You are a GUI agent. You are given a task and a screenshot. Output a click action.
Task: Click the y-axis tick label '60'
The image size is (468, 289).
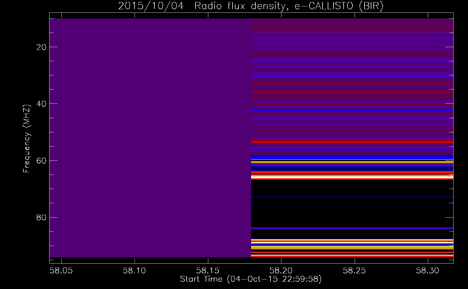point(42,161)
